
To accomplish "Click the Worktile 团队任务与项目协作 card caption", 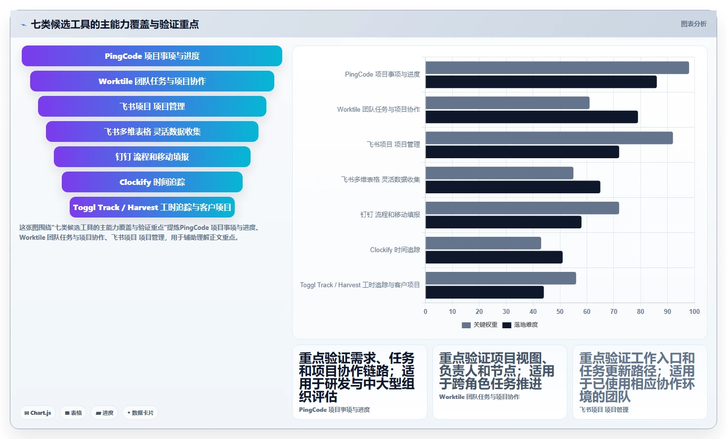I will 479,397.
